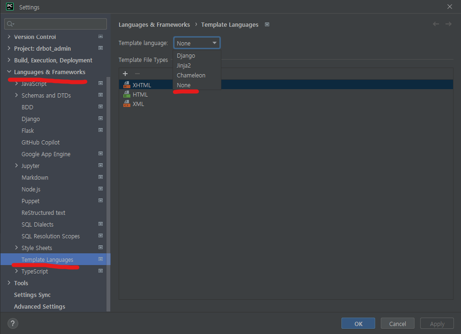Image resolution: width=461 pixels, height=334 pixels.
Task: Click the forward navigation arrow
Action: click(x=448, y=24)
